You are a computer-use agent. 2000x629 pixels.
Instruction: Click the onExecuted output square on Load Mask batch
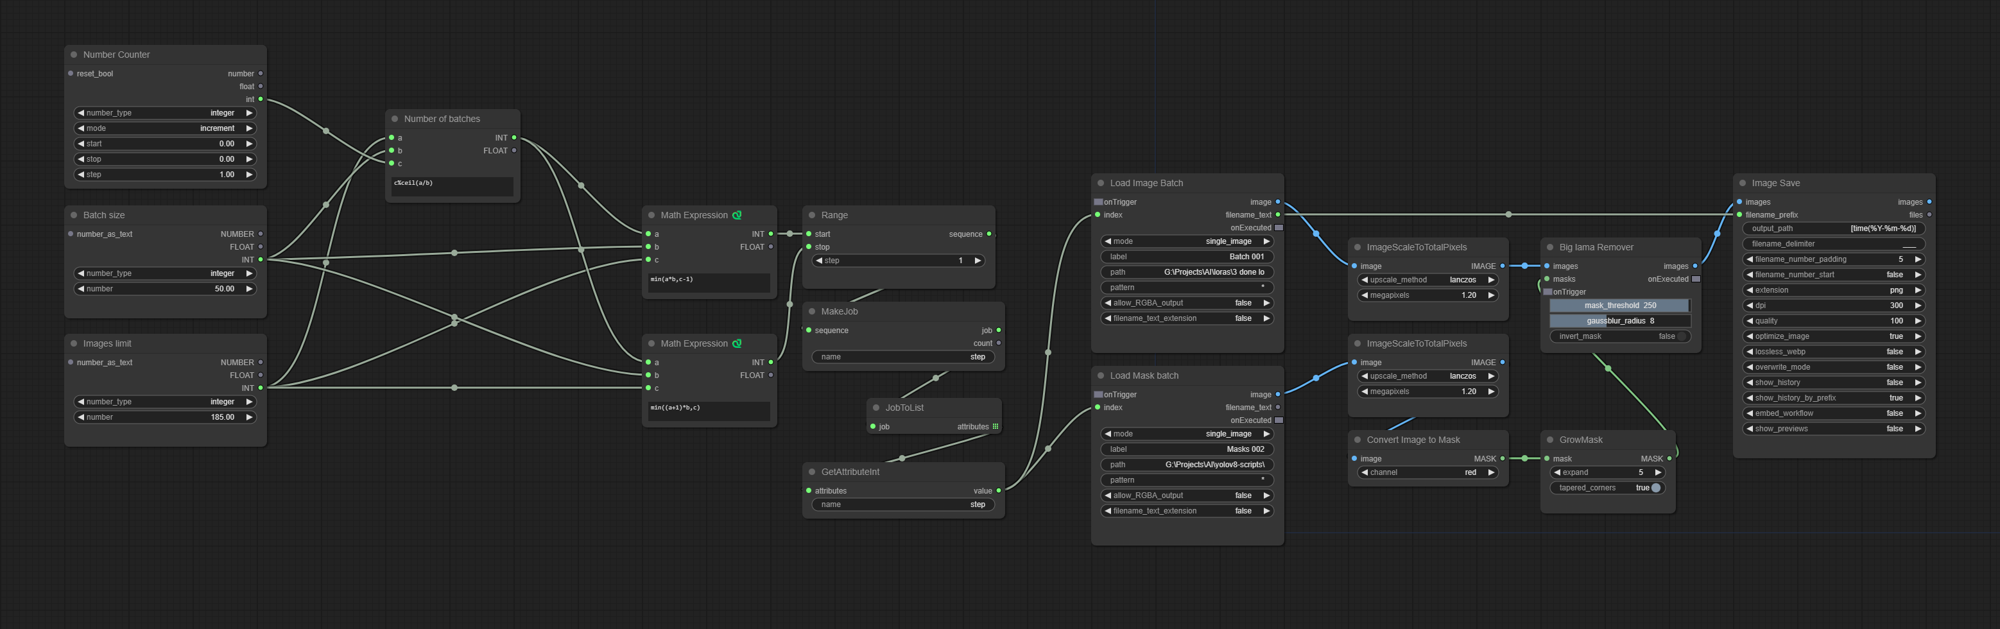coord(1278,420)
